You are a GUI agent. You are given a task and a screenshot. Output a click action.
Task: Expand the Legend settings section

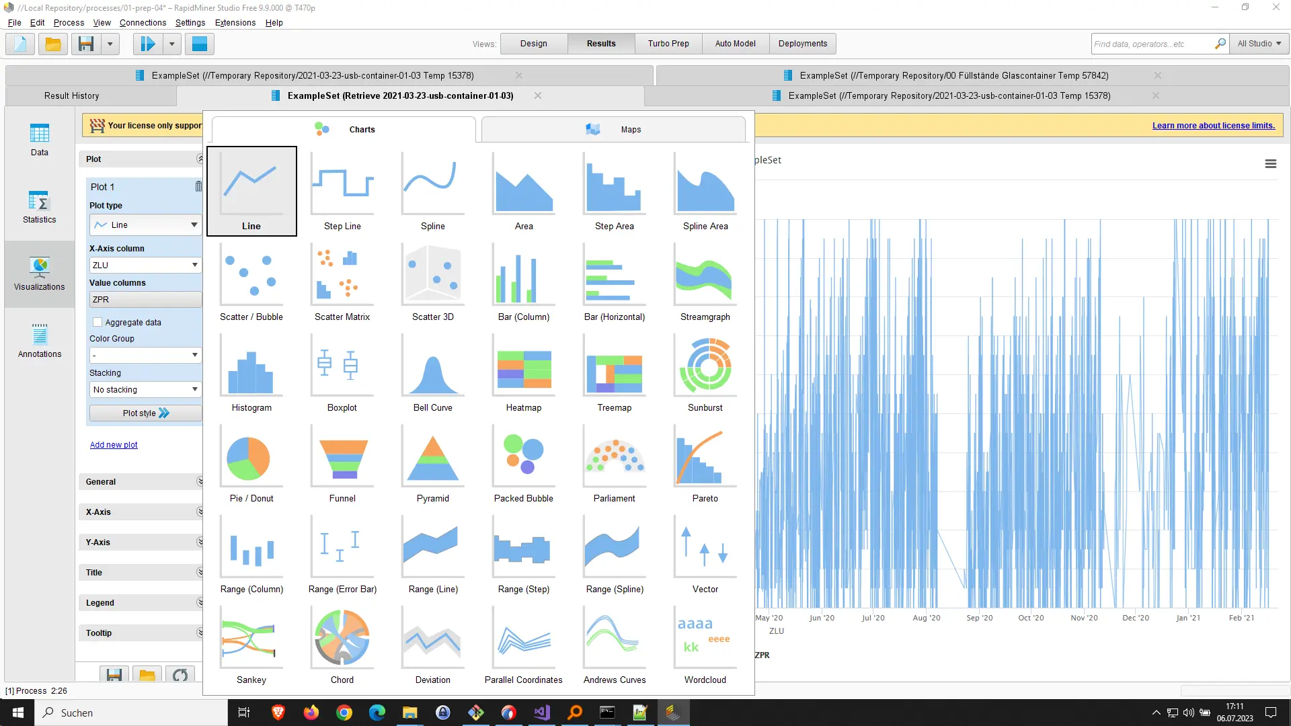141,602
